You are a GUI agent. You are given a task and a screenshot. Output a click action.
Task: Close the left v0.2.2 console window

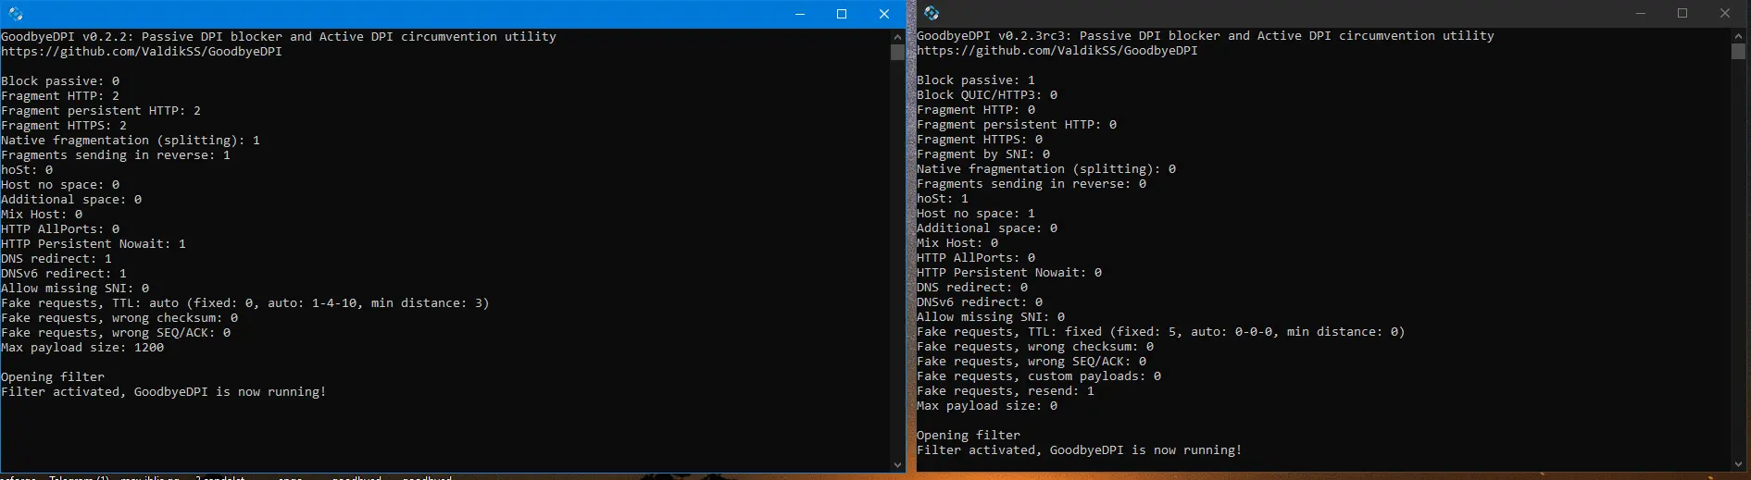coord(884,14)
